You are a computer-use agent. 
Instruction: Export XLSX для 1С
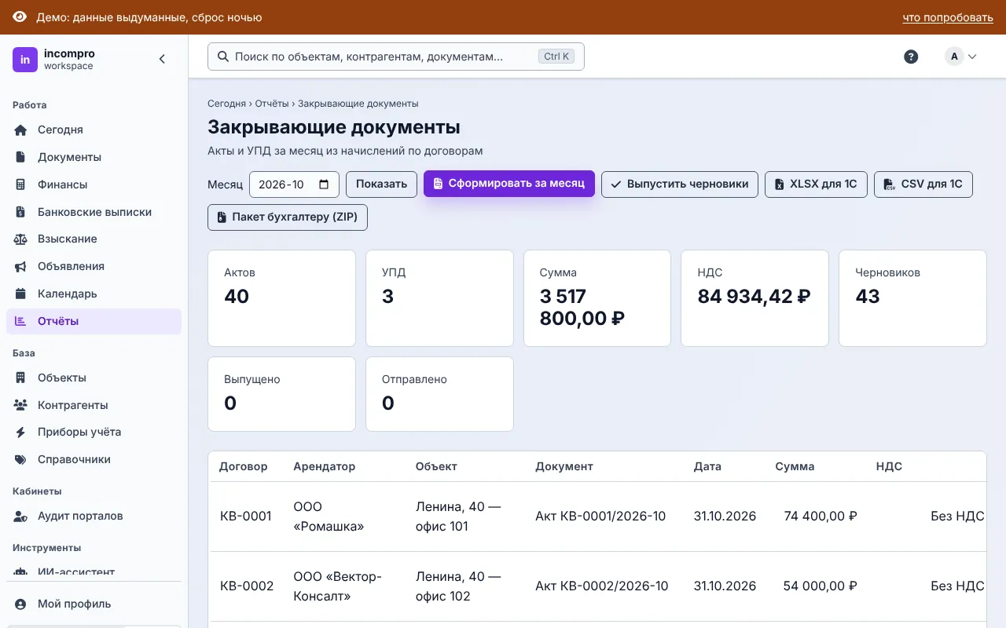click(816, 184)
